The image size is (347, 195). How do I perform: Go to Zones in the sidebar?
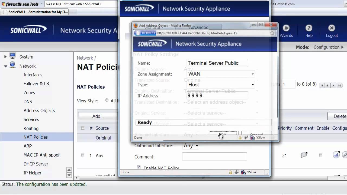pos(29,93)
